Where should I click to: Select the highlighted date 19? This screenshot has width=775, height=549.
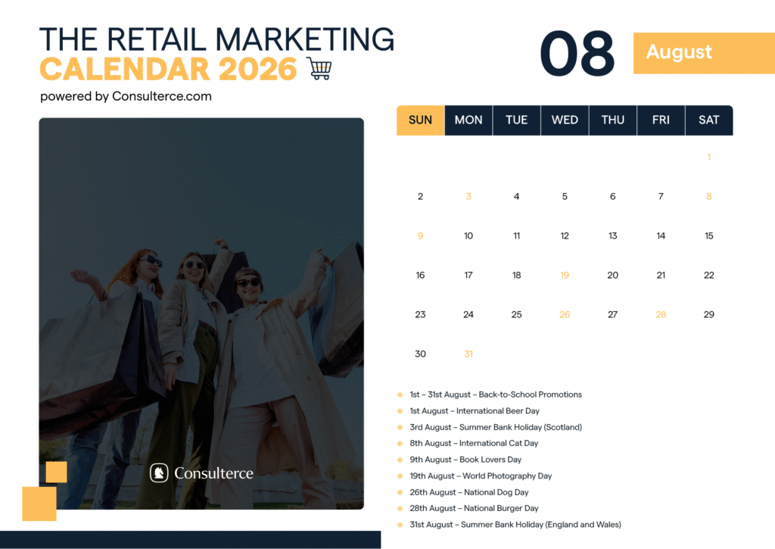point(565,275)
